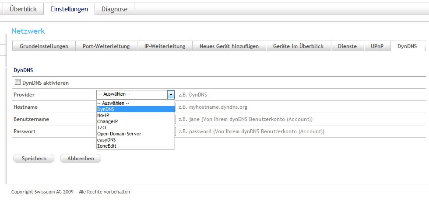Open Neues Gerät hinzufügen tab
Screen dimensions: 429x214
[x=229, y=46]
